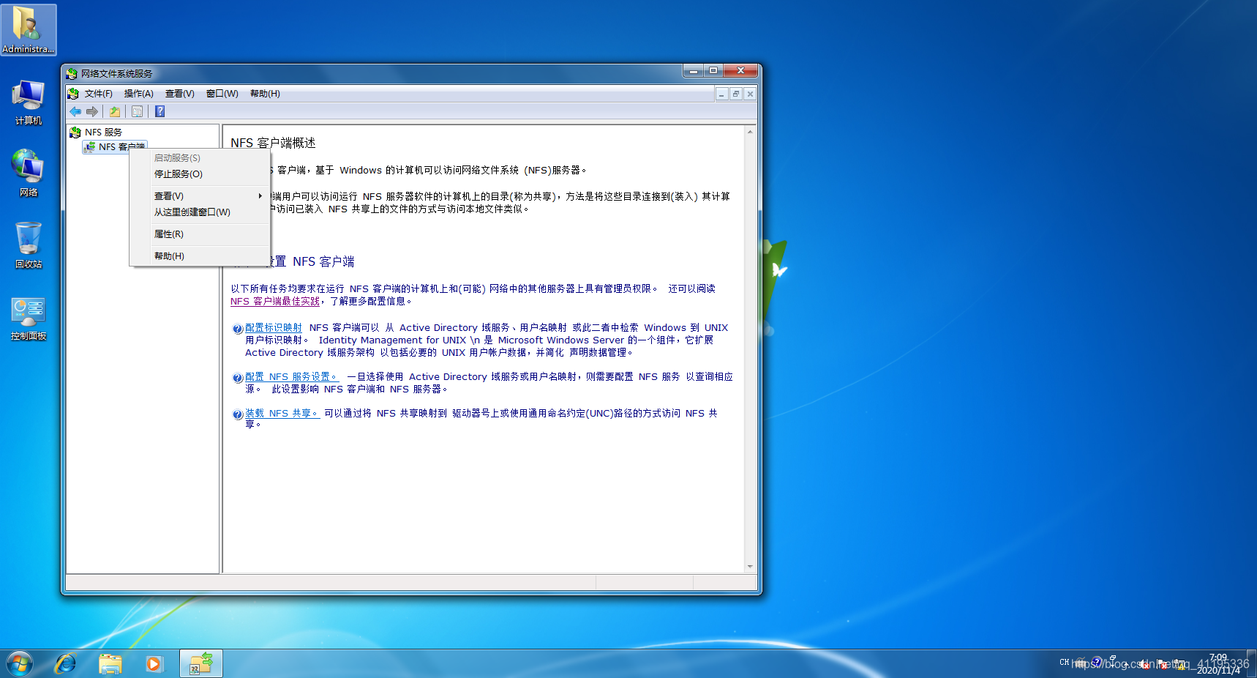Open the 装载 NFS 共享 link
This screenshot has width=1257, height=678.
(x=282, y=414)
